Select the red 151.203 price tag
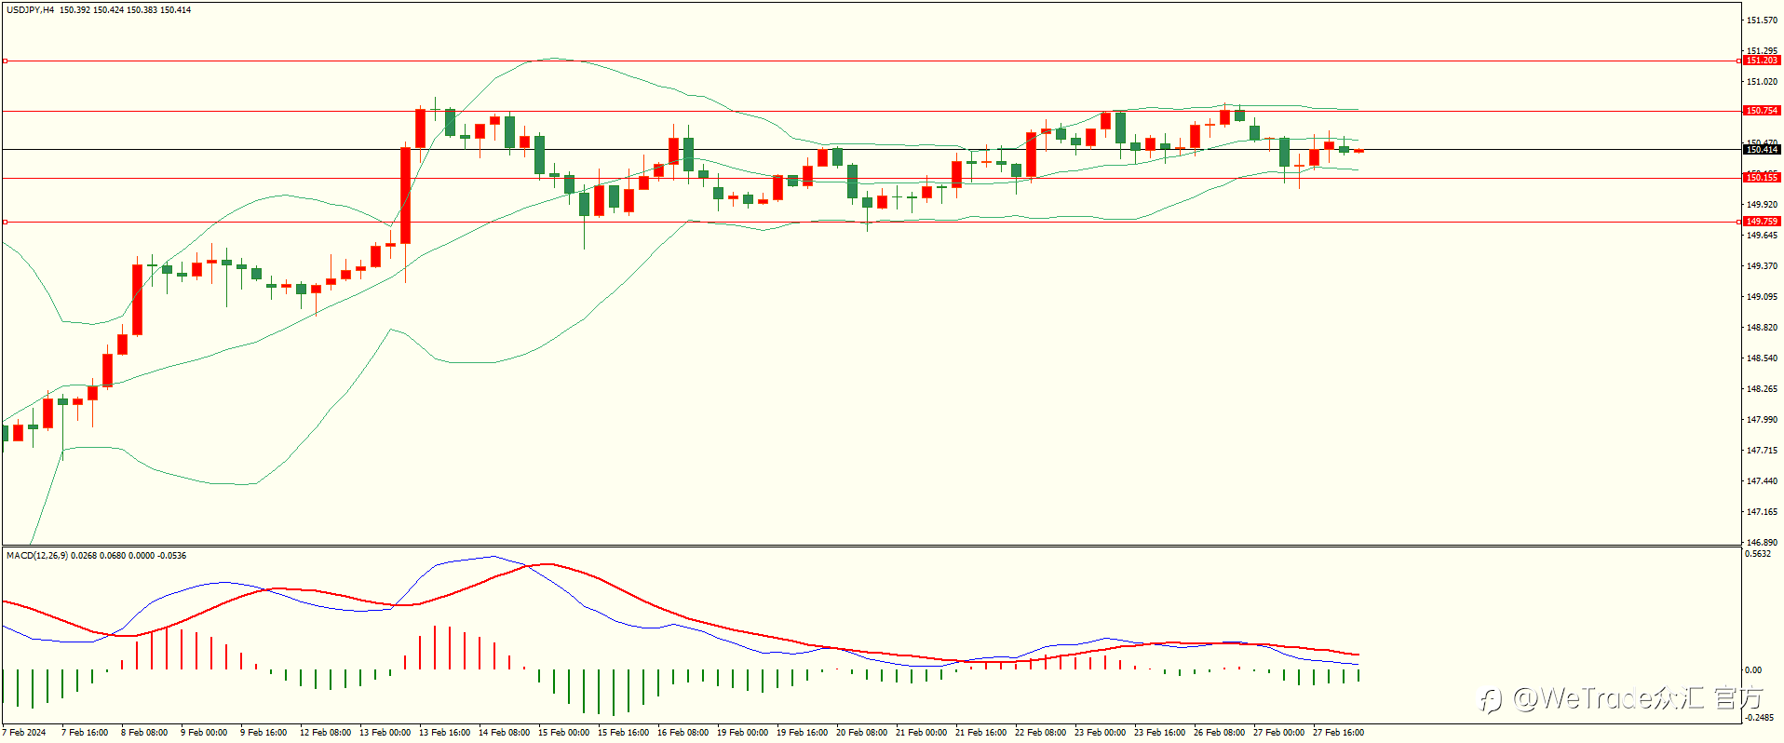Image resolution: width=1784 pixels, height=743 pixels. 1762,61
